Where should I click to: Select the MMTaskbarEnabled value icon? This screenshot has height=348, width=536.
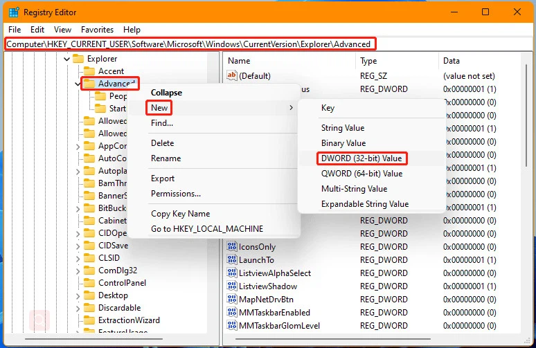pyautogui.click(x=232, y=312)
